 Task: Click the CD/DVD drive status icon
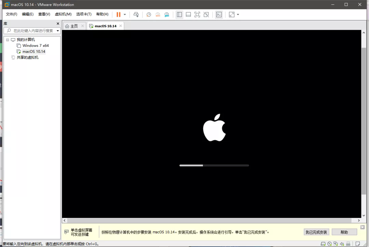[329, 244]
